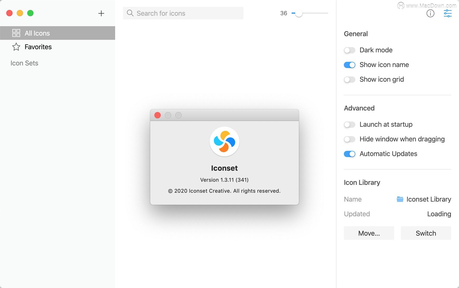The width and height of the screenshot is (459, 288).
Task: Click the Favorites star icon
Action: (x=16, y=47)
